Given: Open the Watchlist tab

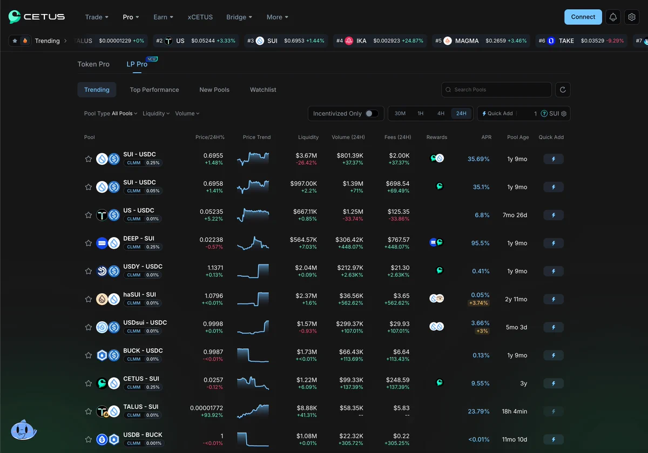Looking at the screenshot, I should coord(263,90).
